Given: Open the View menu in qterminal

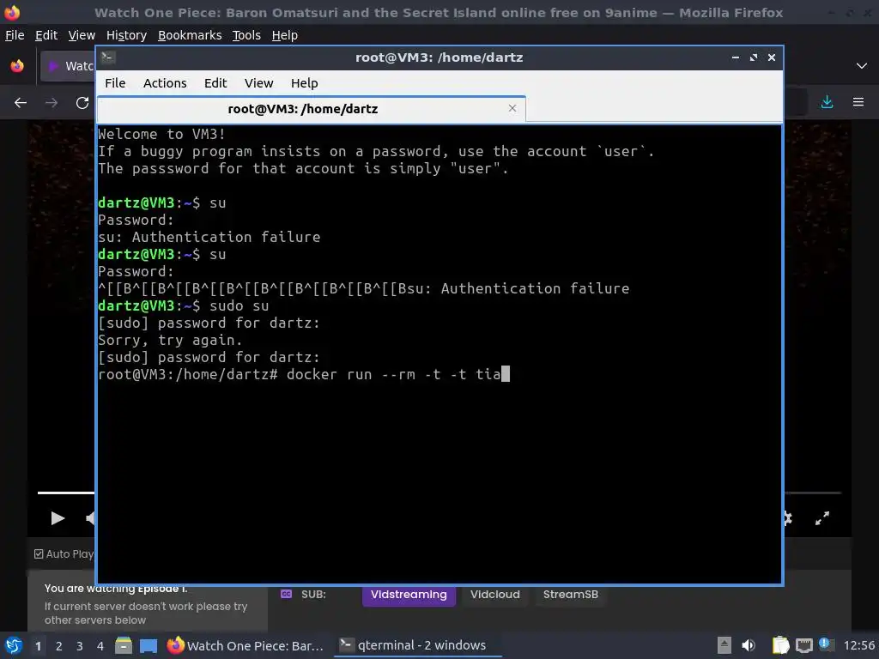Looking at the screenshot, I should (x=258, y=83).
